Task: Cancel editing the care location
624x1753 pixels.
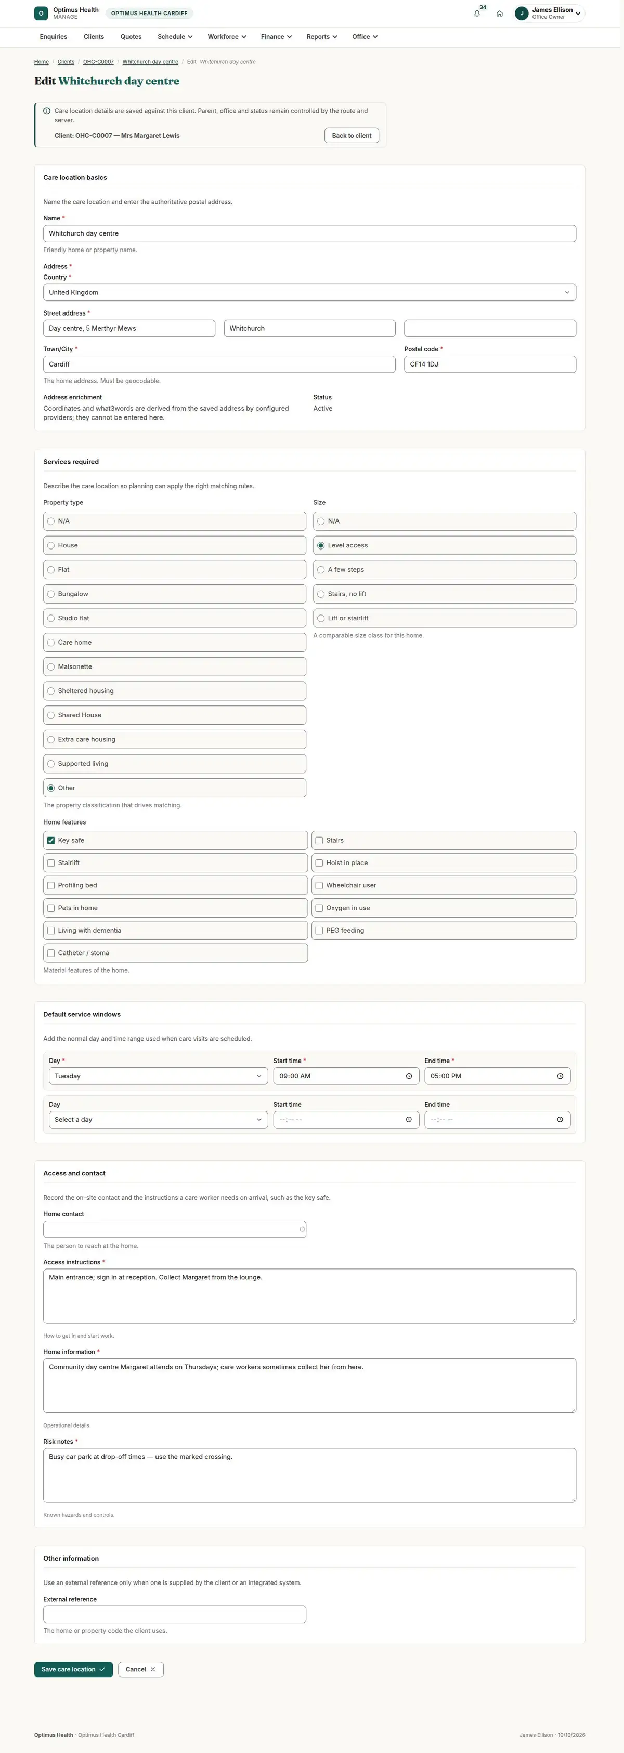Action: pyautogui.click(x=141, y=1669)
